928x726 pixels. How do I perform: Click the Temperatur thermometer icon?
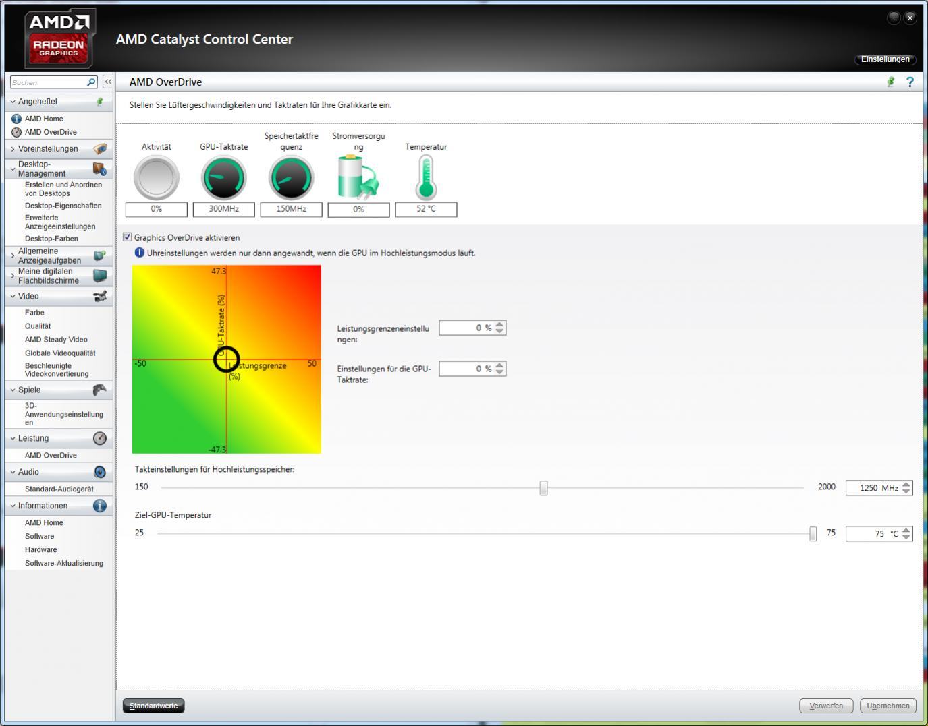pos(426,177)
